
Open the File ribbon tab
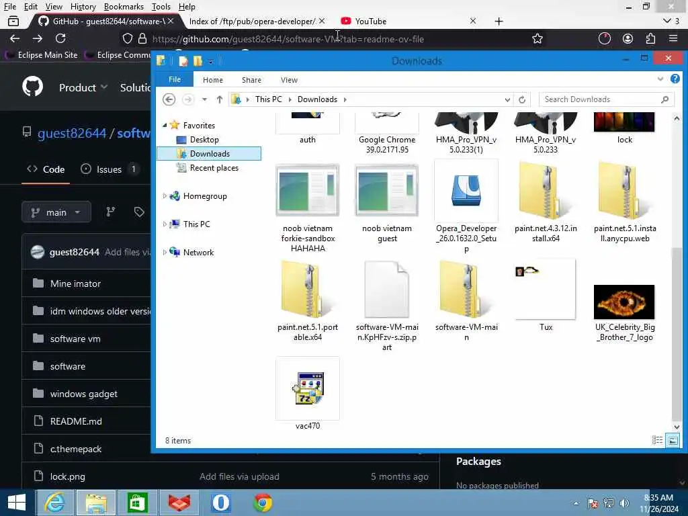(175, 79)
